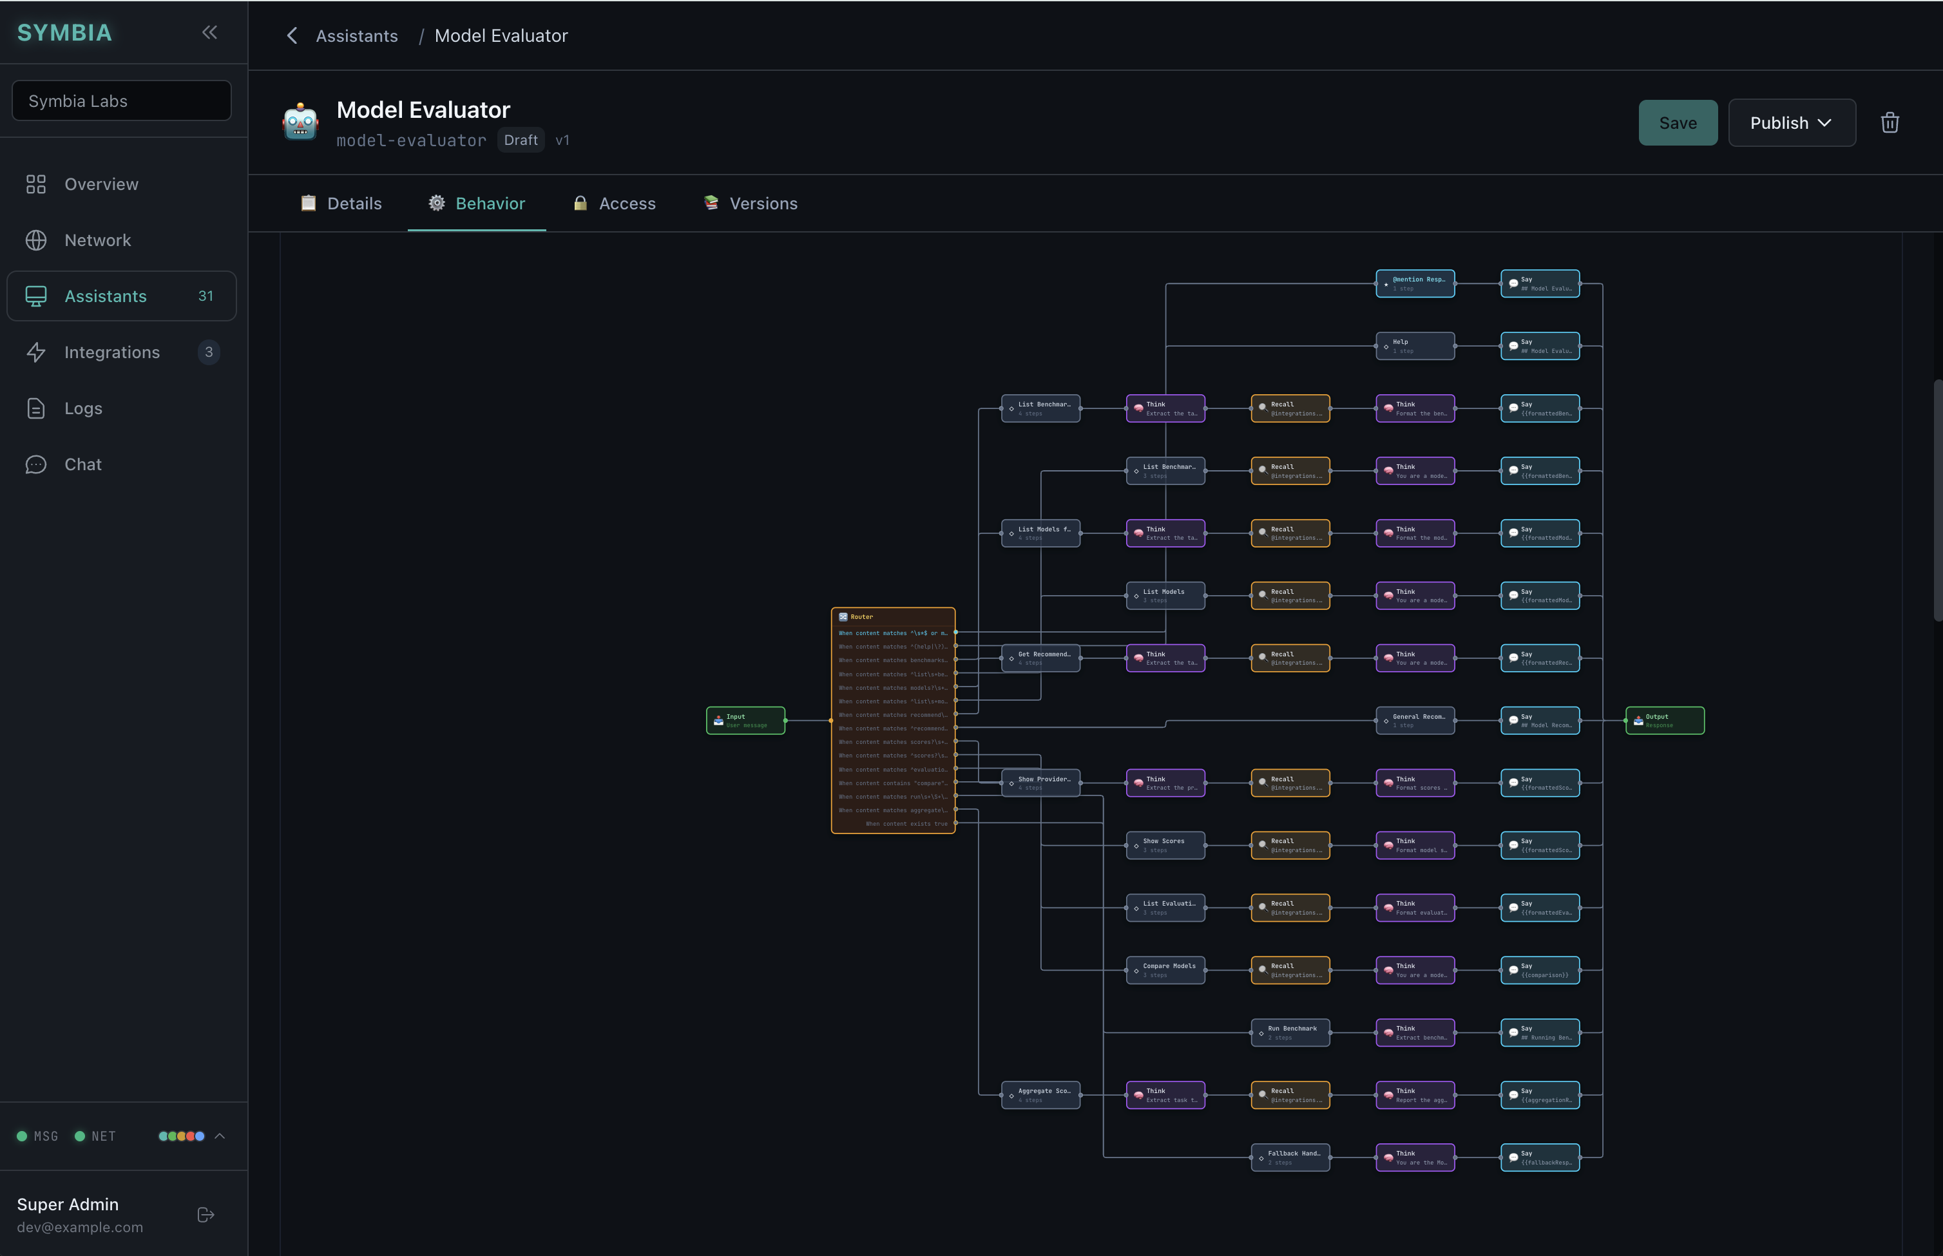
Task: Click the Symbia Labs search field
Action: pos(120,100)
